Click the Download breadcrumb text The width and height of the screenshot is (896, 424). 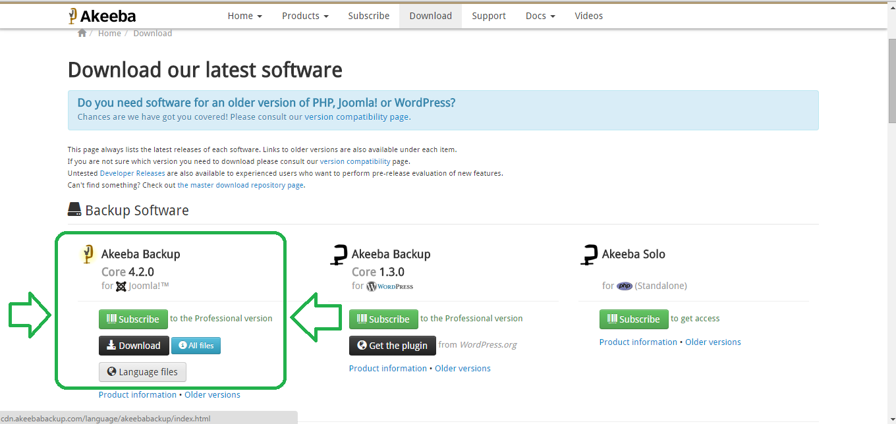click(x=152, y=34)
